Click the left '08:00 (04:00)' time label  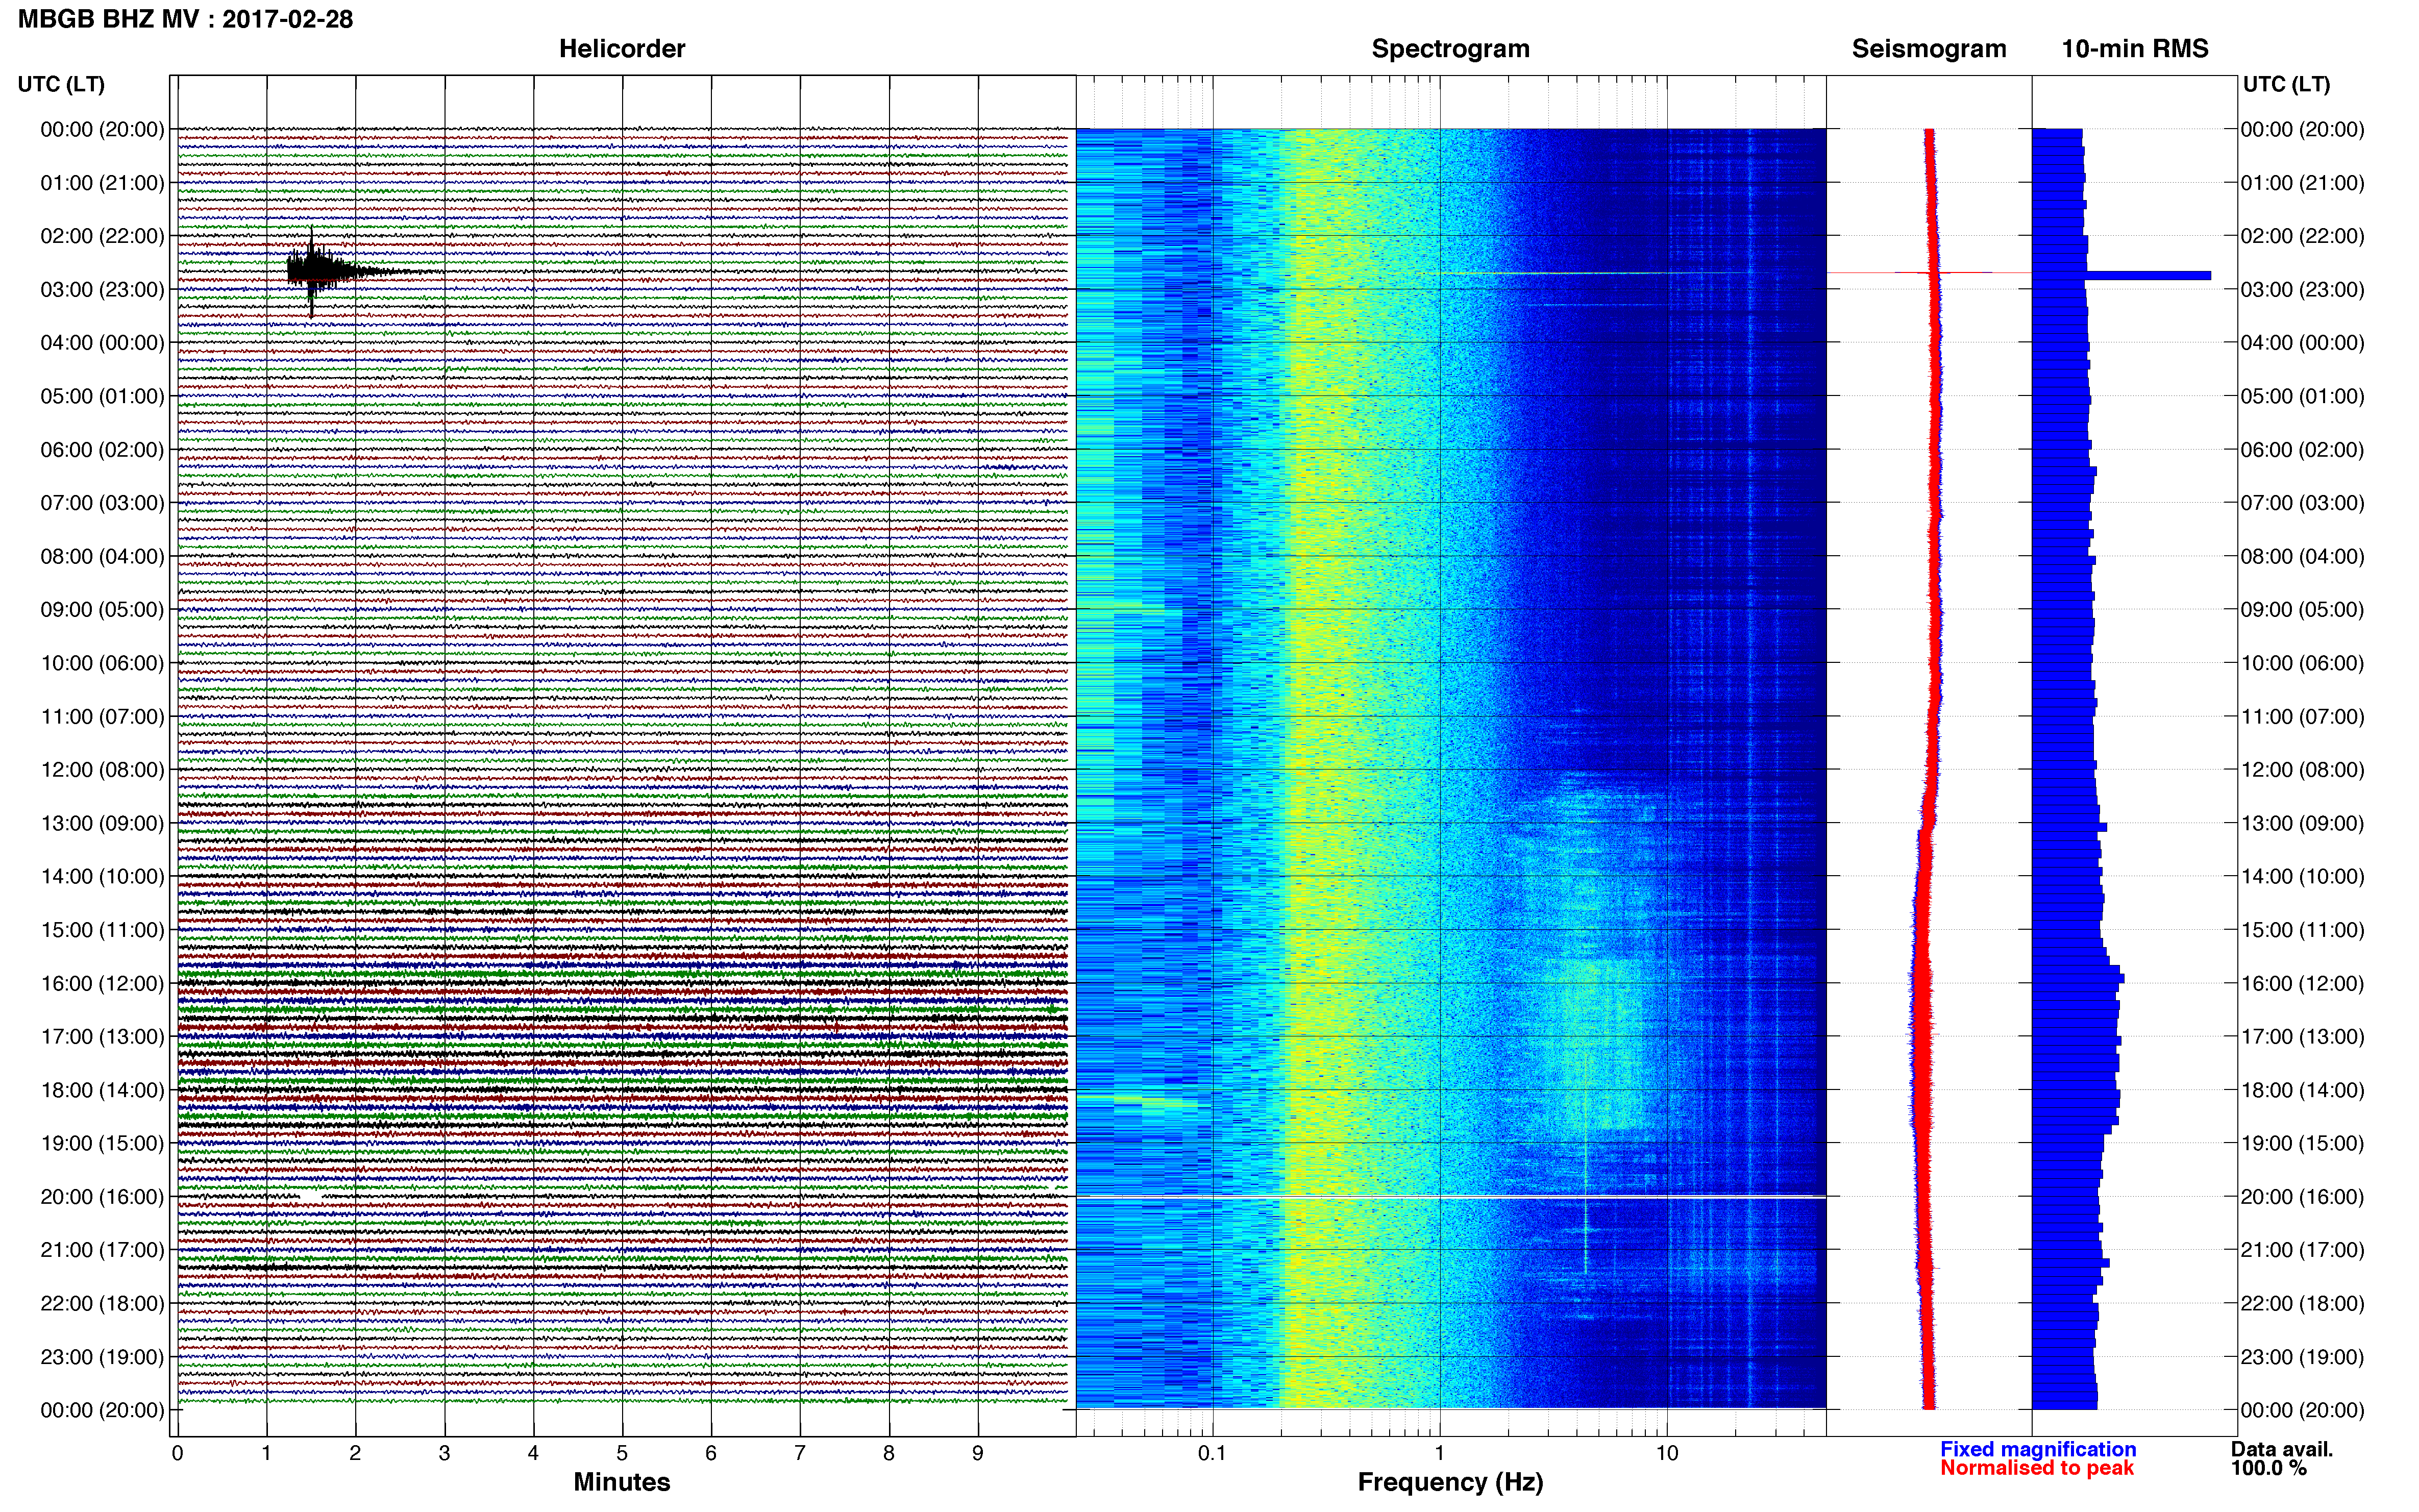102,557
